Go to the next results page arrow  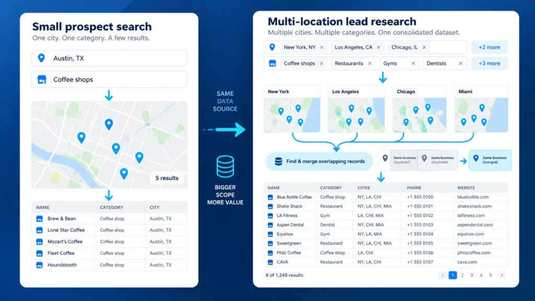pos(502,275)
